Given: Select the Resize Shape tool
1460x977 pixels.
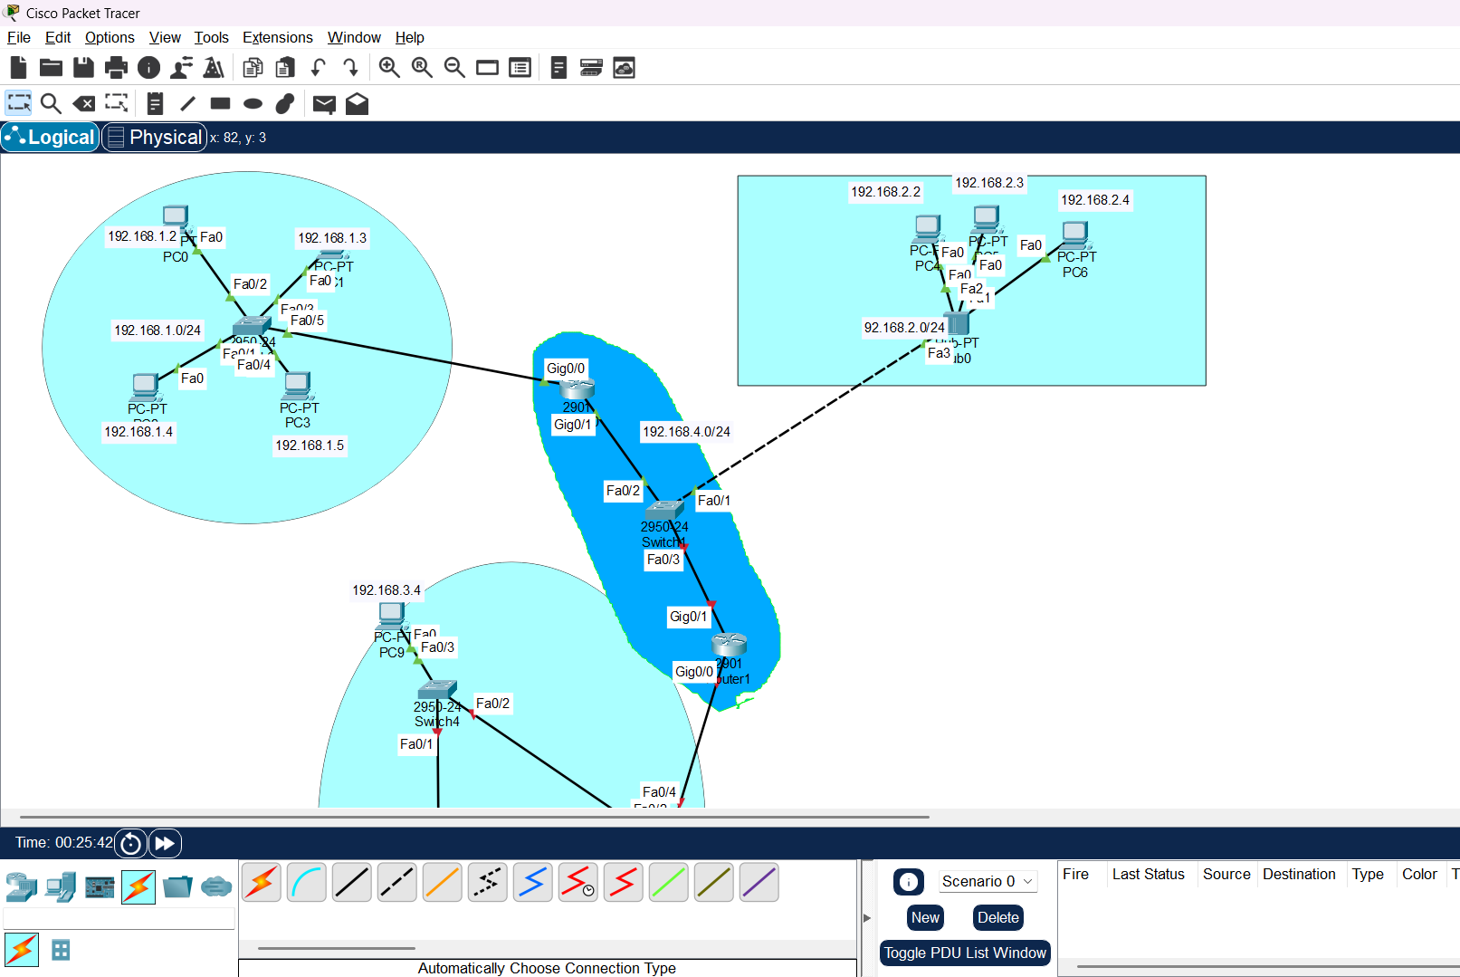Looking at the screenshot, I should point(117,103).
